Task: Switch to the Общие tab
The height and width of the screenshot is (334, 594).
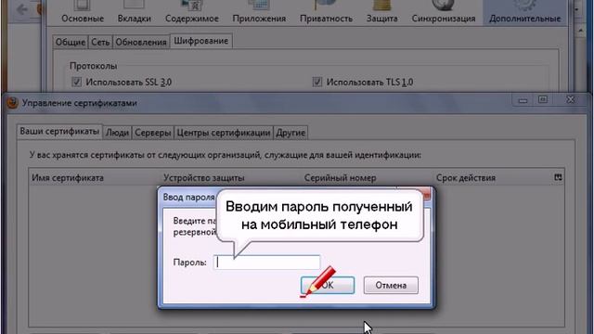Action: pos(71,42)
